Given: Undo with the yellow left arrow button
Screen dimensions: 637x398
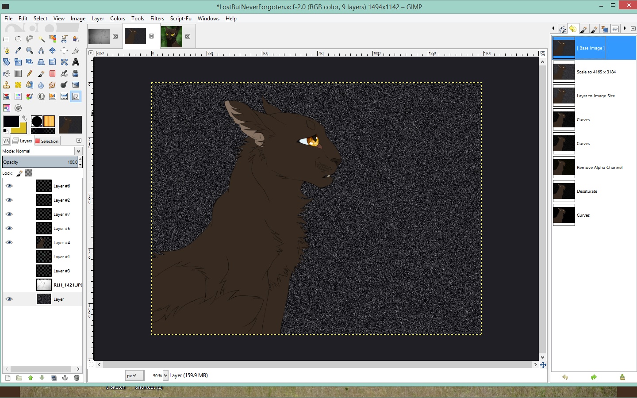Looking at the screenshot, I should pos(565,377).
